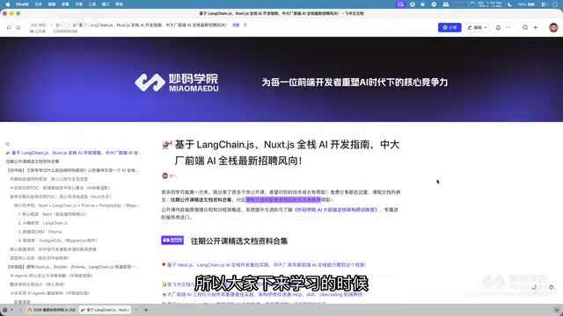Expand the dropdown arrow beside the workspace icon
This screenshot has height=316, width=563.
(11, 310)
